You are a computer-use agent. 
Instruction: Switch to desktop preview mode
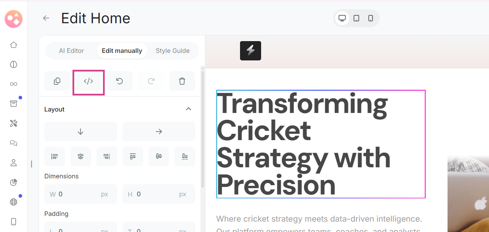tap(342, 18)
